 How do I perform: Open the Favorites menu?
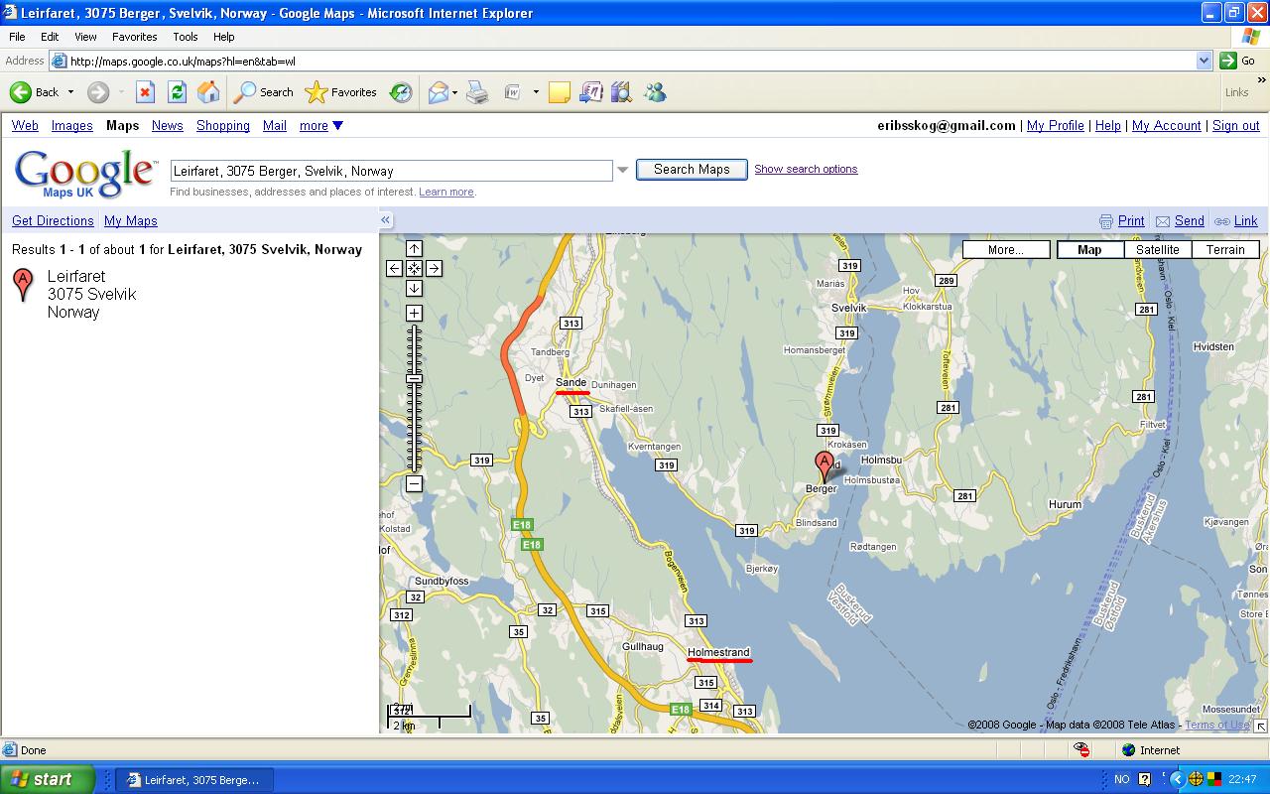[134, 37]
